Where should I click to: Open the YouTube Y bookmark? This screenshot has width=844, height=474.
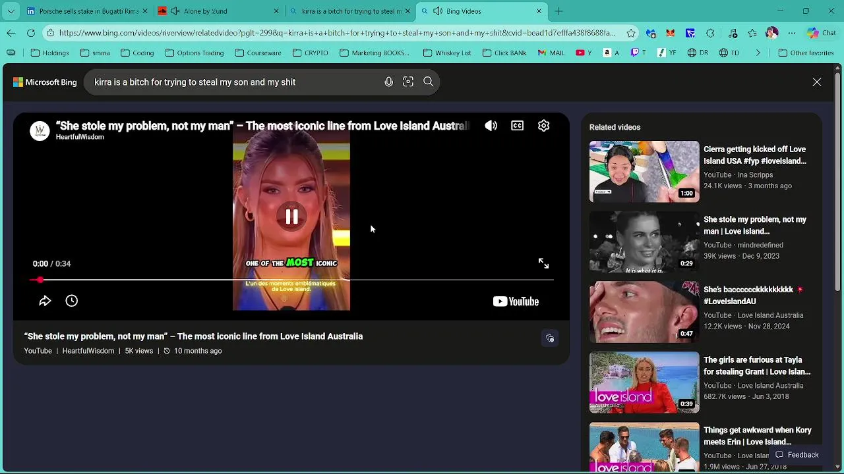[584, 53]
